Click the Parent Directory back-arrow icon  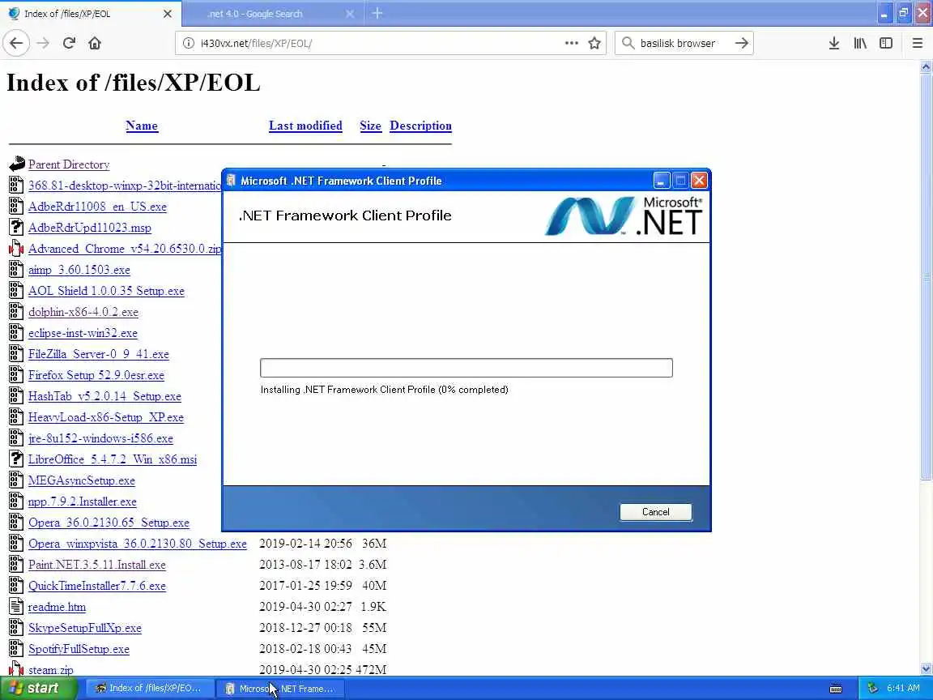[17, 163]
